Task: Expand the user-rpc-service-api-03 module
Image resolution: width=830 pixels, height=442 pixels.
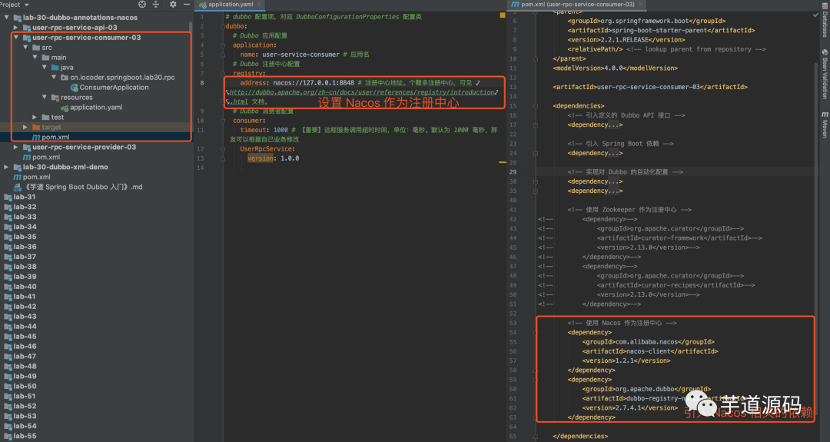Action: (16, 28)
